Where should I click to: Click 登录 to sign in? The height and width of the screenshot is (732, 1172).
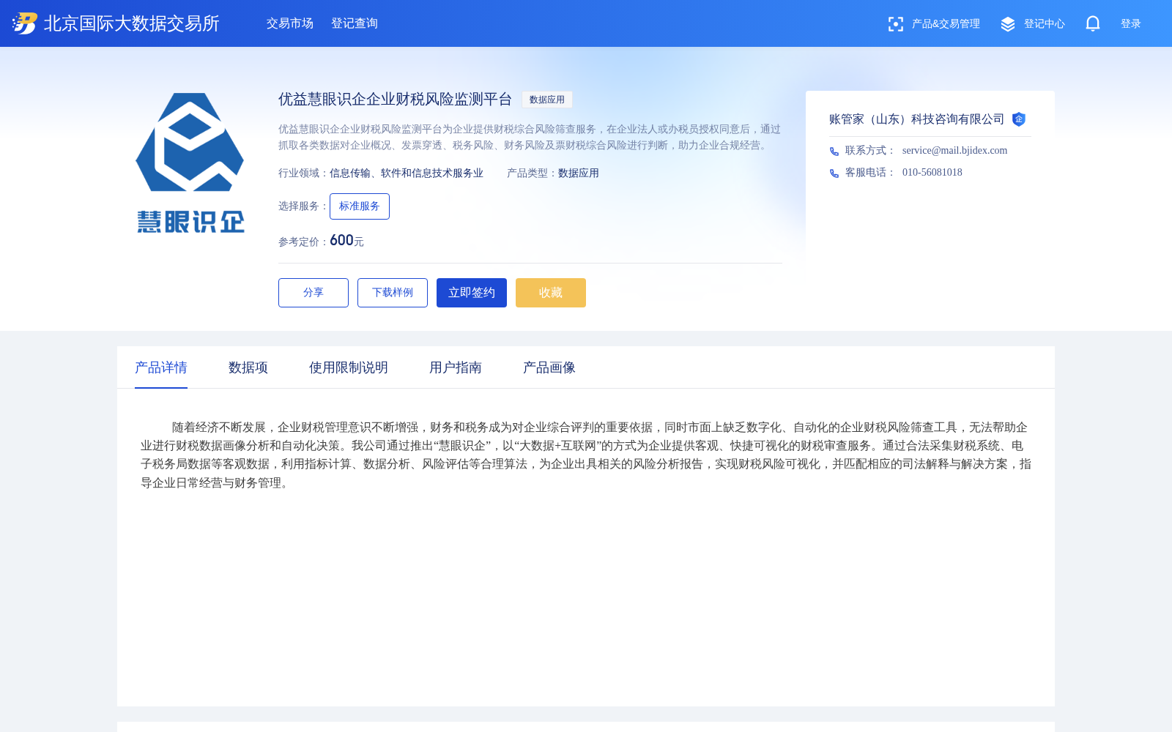point(1131,24)
